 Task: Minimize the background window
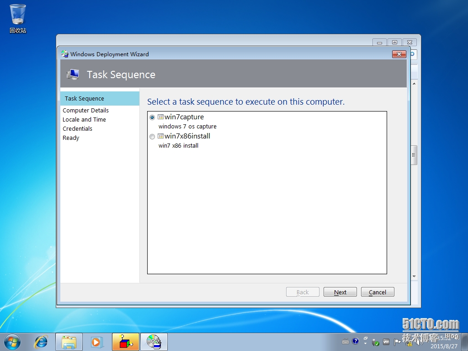point(380,43)
